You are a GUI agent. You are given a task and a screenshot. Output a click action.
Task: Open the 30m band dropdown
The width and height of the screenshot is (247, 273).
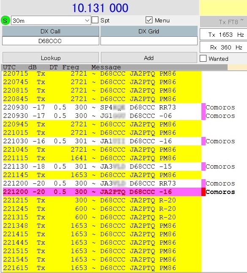pos(51,21)
